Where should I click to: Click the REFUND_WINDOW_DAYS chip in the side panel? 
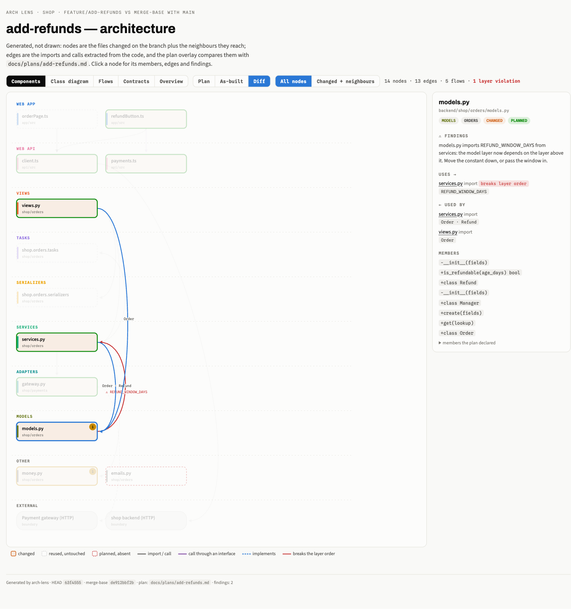(464, 192)
